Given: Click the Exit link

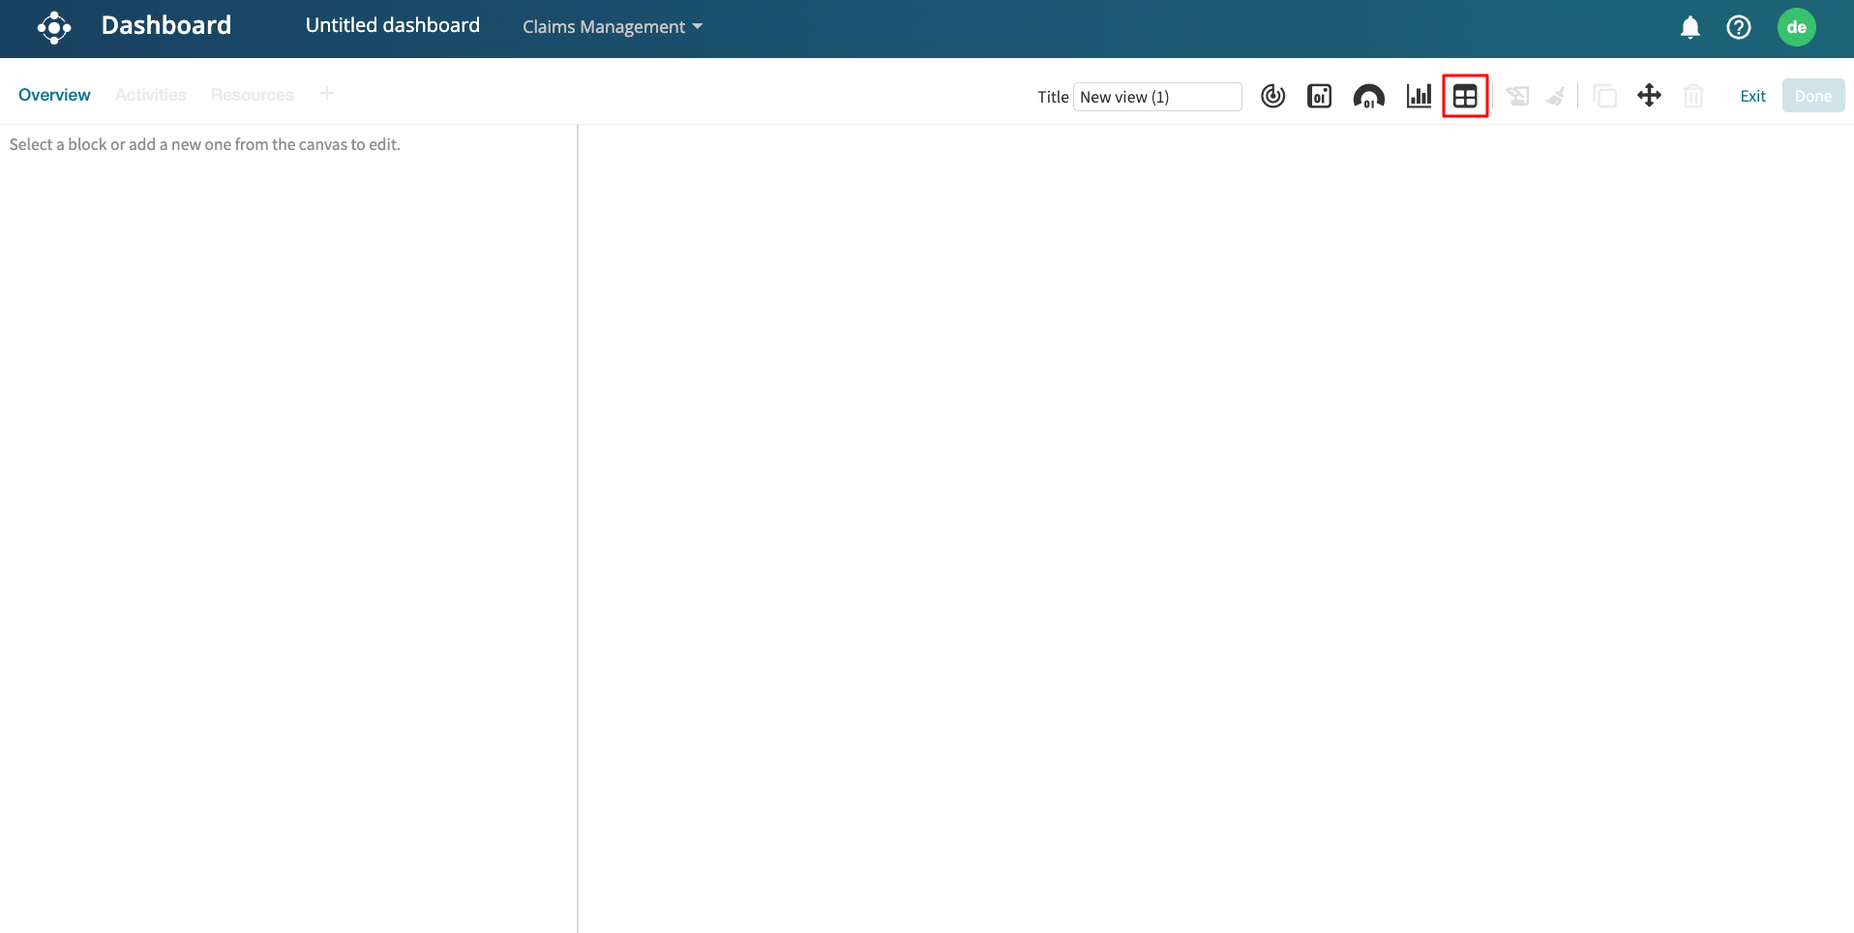Looking at the screenshot, I should 1752,96.
